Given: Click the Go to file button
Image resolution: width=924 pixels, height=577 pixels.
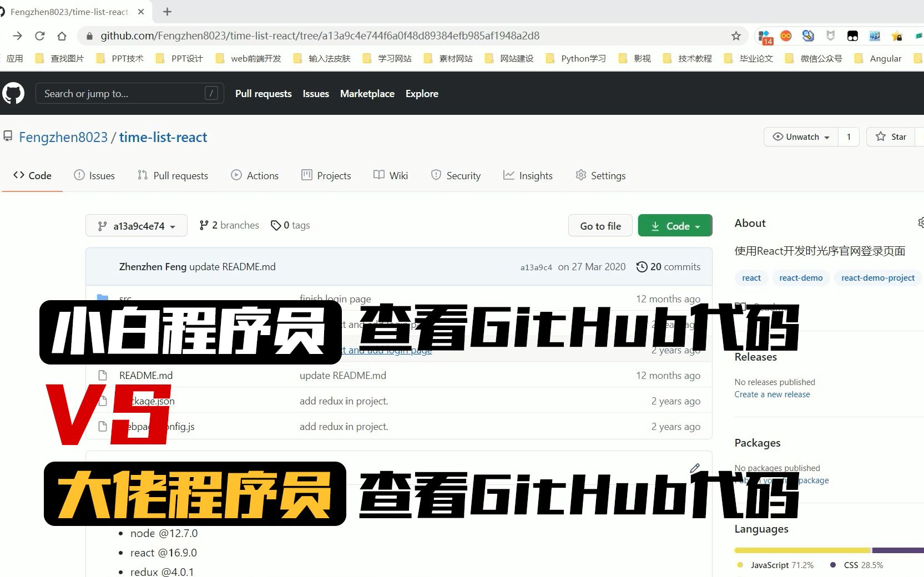Looking at the screenshot, I should tap(600, 226).
